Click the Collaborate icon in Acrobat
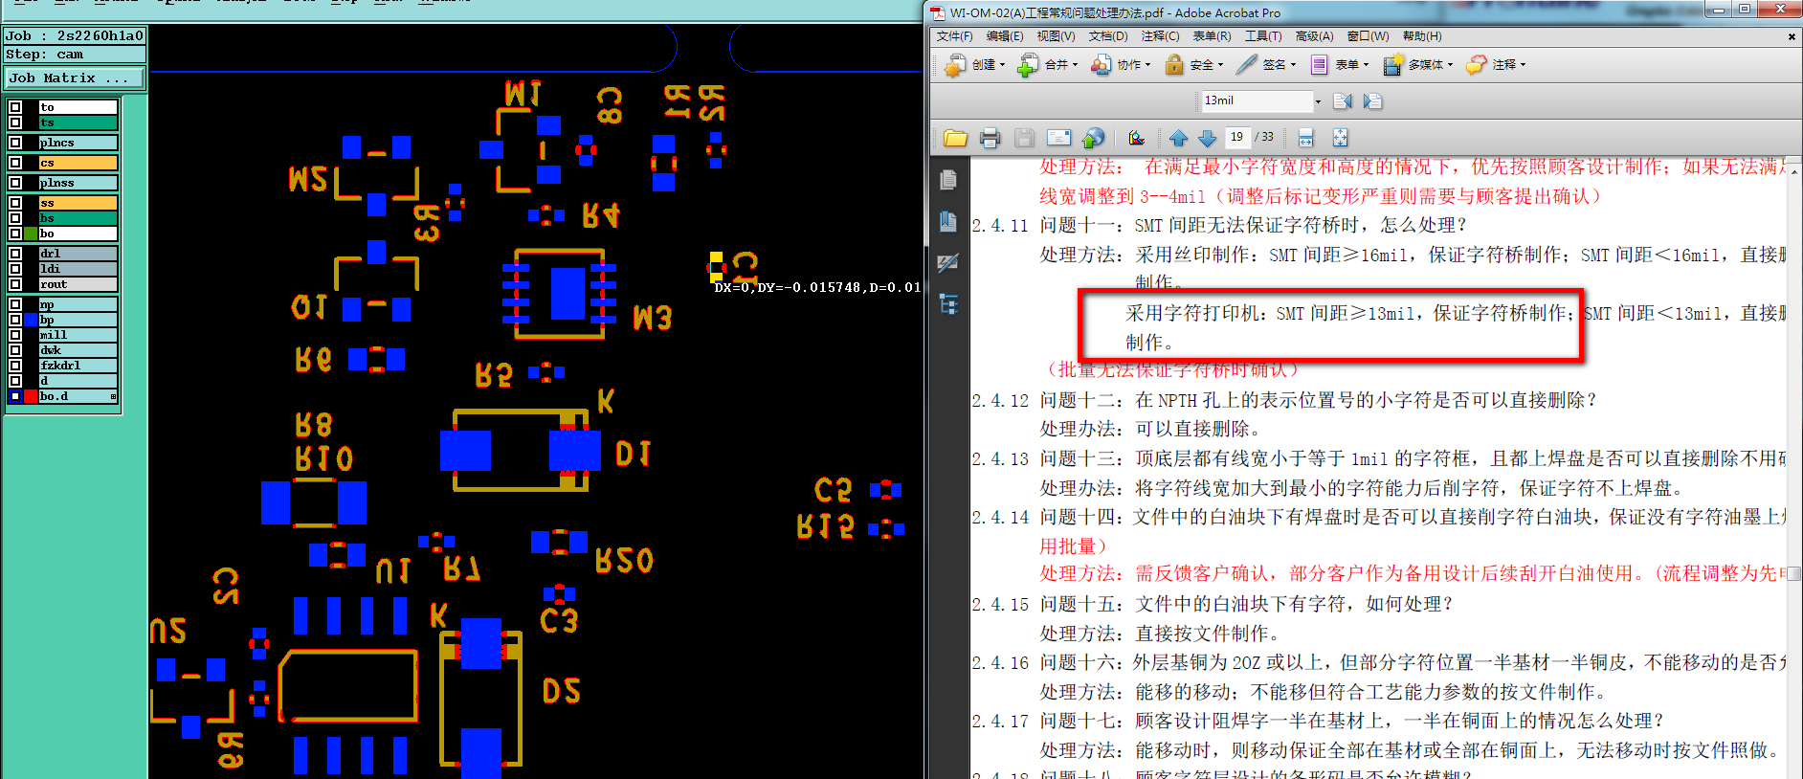 [x=1102, y=65]
